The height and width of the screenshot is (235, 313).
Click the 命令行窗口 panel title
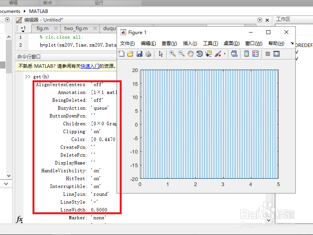click(29, 57)
